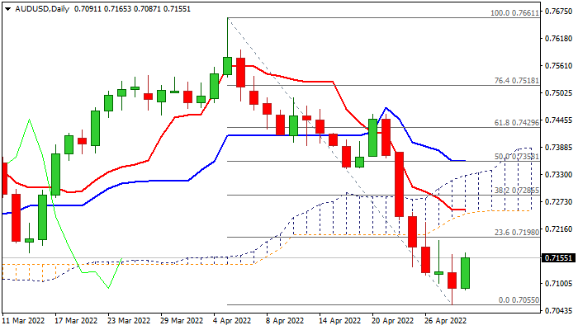Viewport: 578px width, 330px height.
Task: Click the 26 Apr 2022 date label
Action: pos(445,320)
